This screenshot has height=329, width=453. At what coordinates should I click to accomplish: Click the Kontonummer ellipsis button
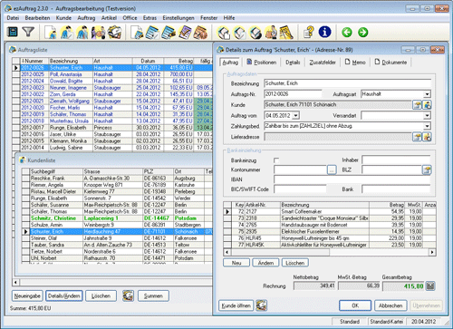pyautogui.click(x=332, y=169)
